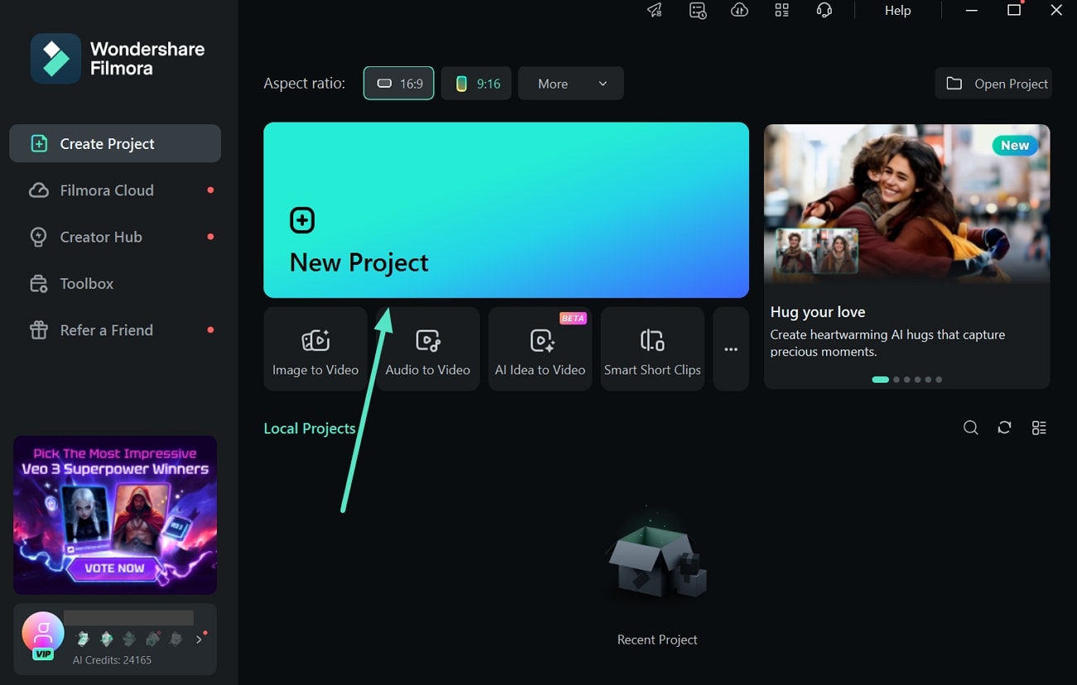
Task: Close the Filmora window
Action: click(1056, 11)
